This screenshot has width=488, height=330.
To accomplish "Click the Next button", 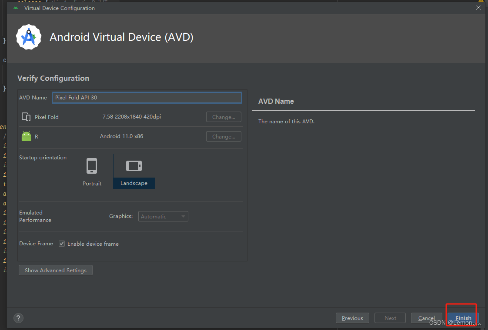I will pos(390,318).
